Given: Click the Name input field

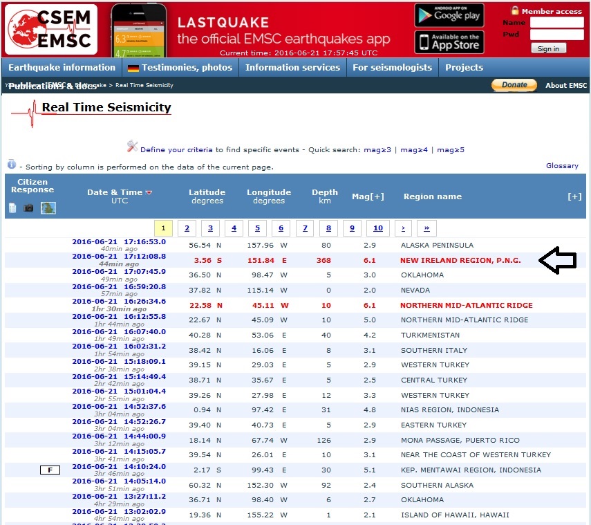Looking at the screenshot, I should (x=556, y=22).
